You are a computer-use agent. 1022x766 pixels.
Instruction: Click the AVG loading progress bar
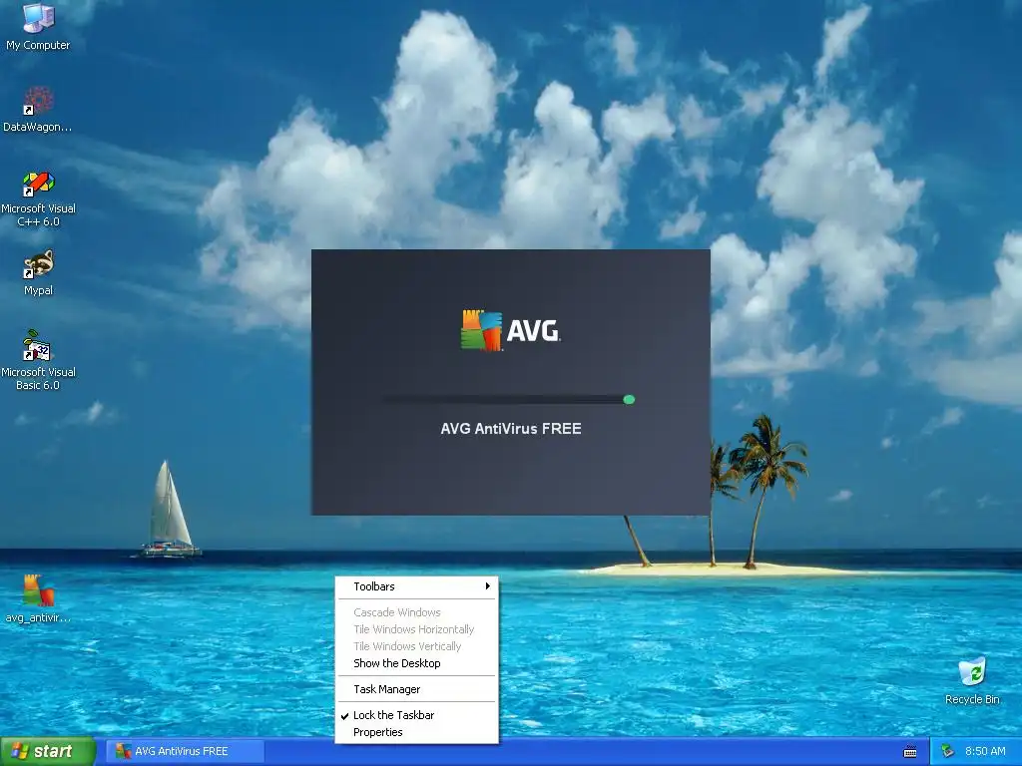pyautogui.click(x=509, y=399)
